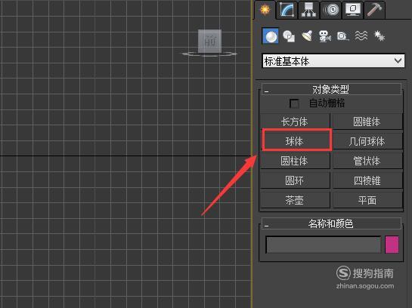This screenshot has height=308, width=412.
Task: Open the Create command panel tab
Action: (x=265, y=10)
